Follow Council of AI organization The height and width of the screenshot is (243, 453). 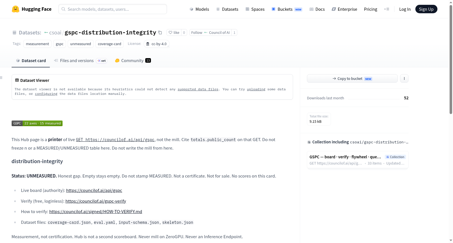[210, 32]
